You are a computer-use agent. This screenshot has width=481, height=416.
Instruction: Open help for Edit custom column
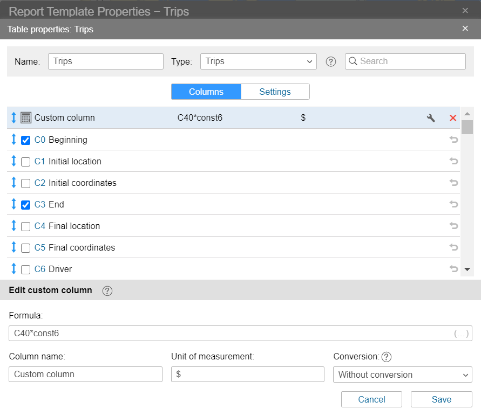click(107, 290)
